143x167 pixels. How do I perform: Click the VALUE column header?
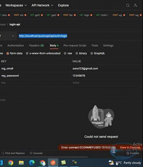pyautogui.click(x=77, y=61)
